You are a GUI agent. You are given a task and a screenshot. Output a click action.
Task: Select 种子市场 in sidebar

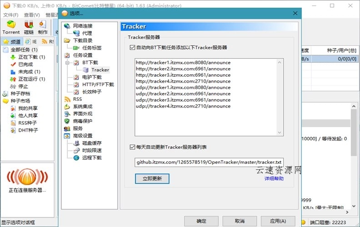click(20, 101)
